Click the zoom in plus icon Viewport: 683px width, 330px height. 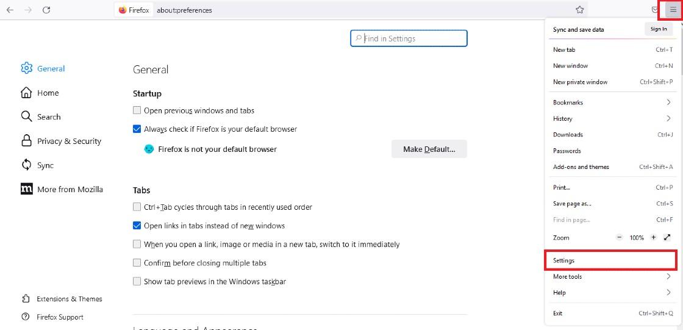click(653, 237)
